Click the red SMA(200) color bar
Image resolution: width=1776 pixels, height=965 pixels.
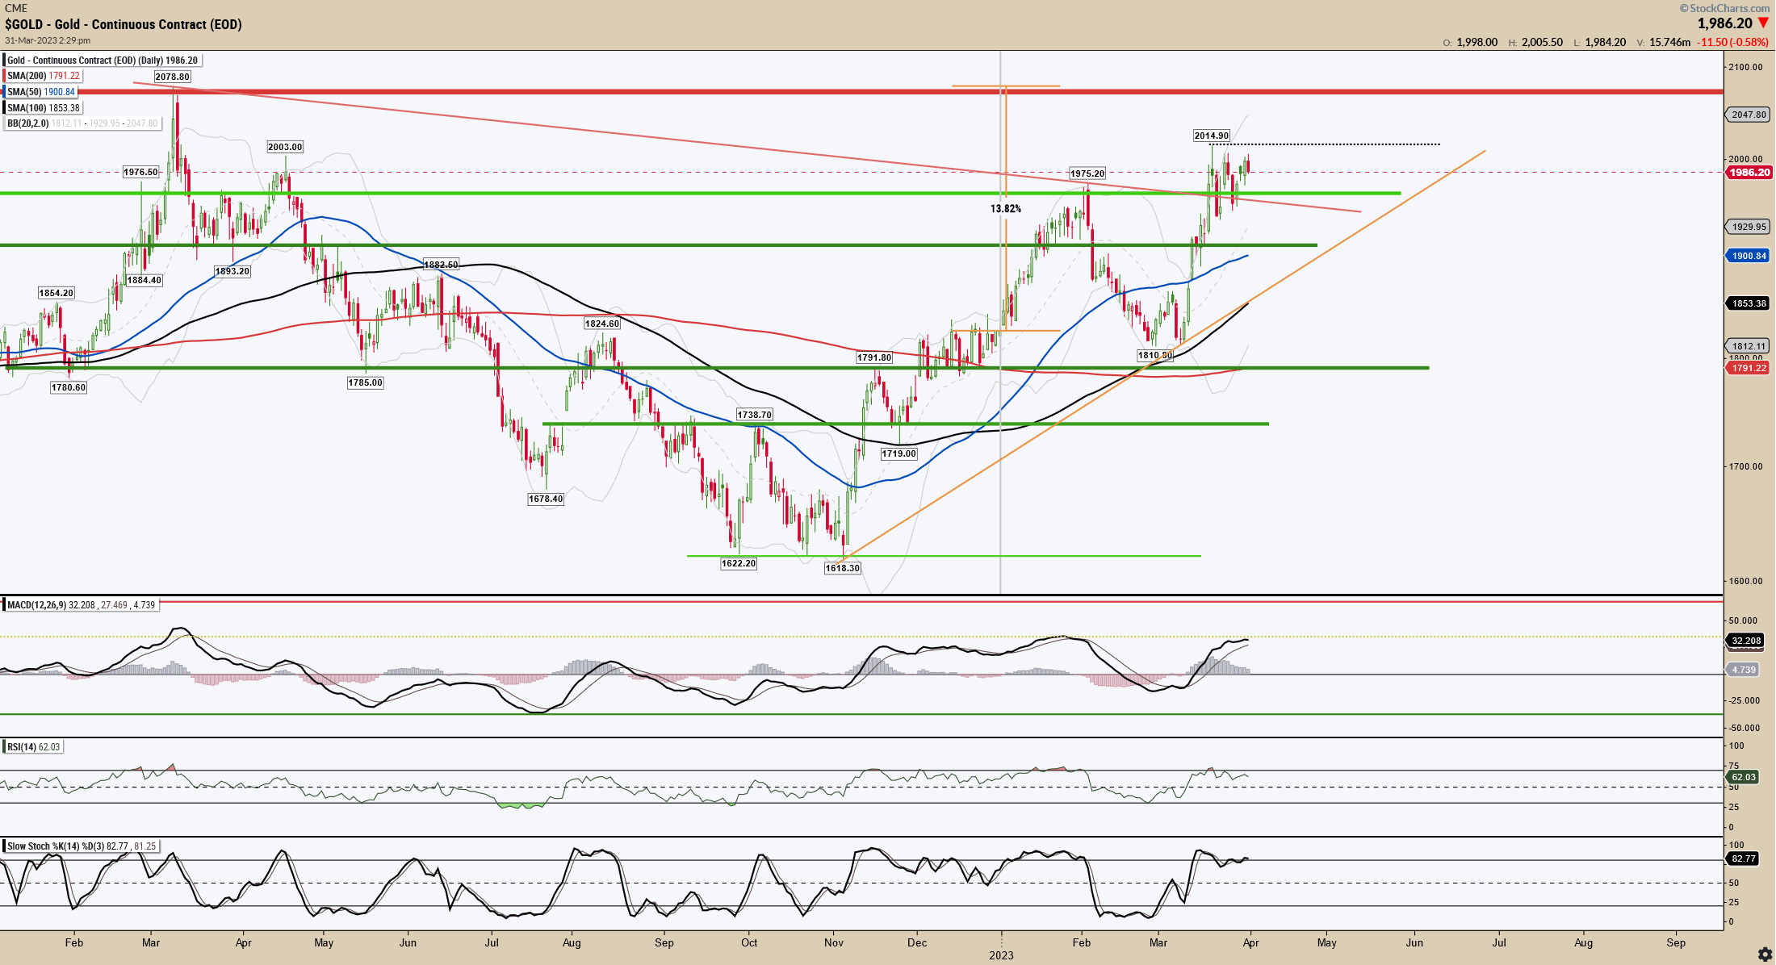click(x=3, y=76)
